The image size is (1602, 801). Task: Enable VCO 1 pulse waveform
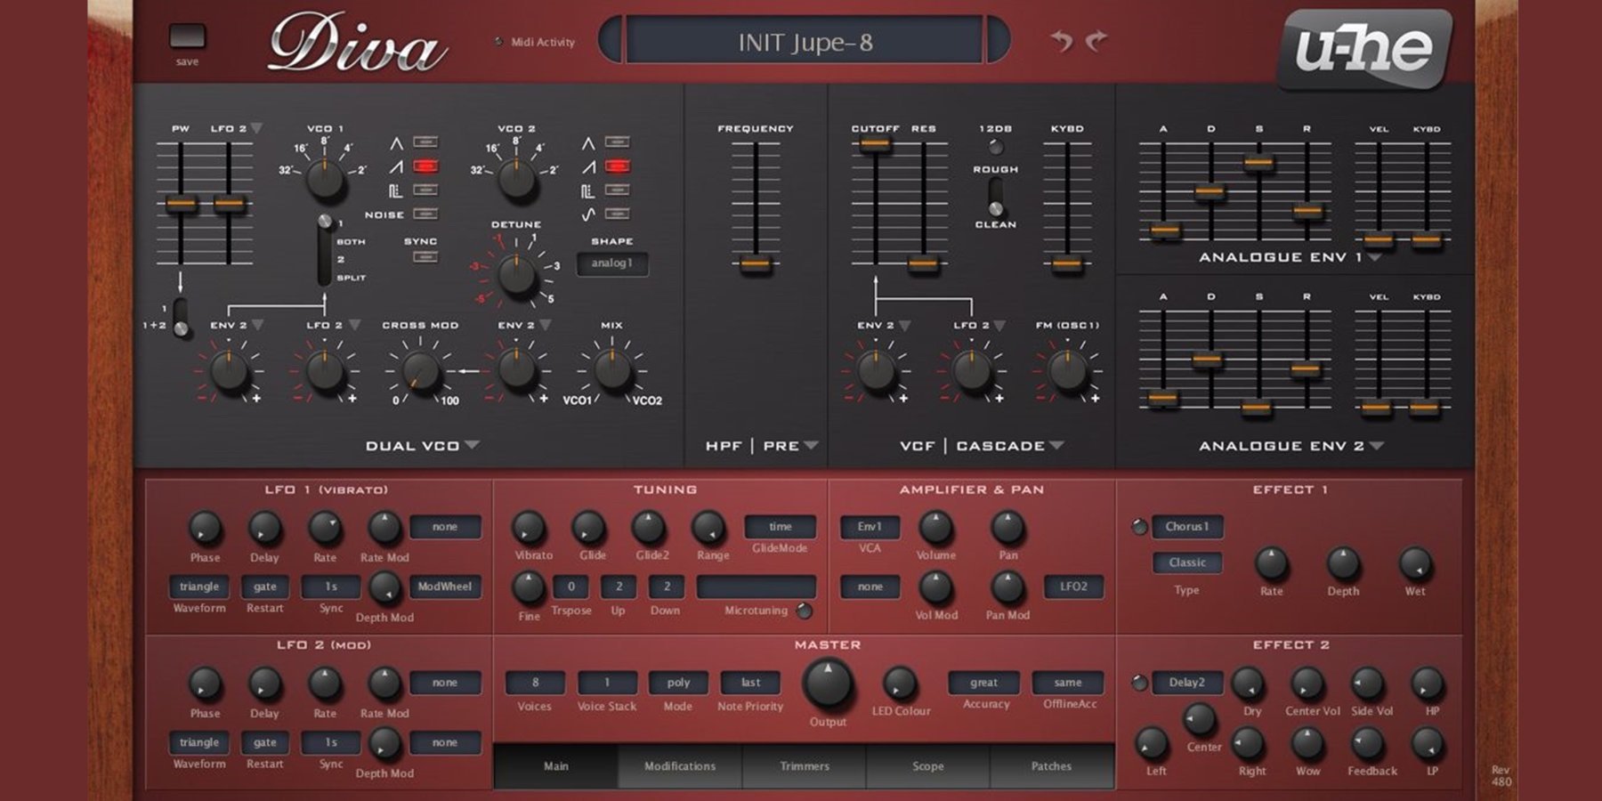click(425, 190)
